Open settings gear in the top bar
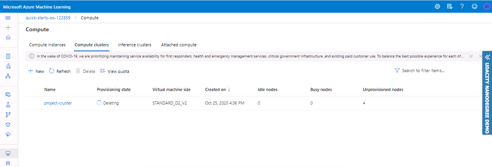 [437, 7]
